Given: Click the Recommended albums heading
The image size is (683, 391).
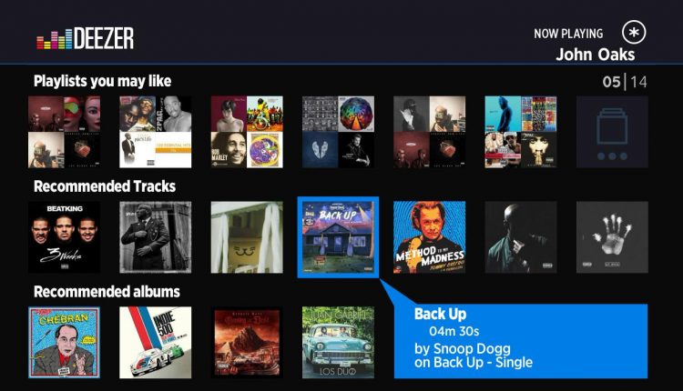Looking at the screenshot, I should 107,291.
